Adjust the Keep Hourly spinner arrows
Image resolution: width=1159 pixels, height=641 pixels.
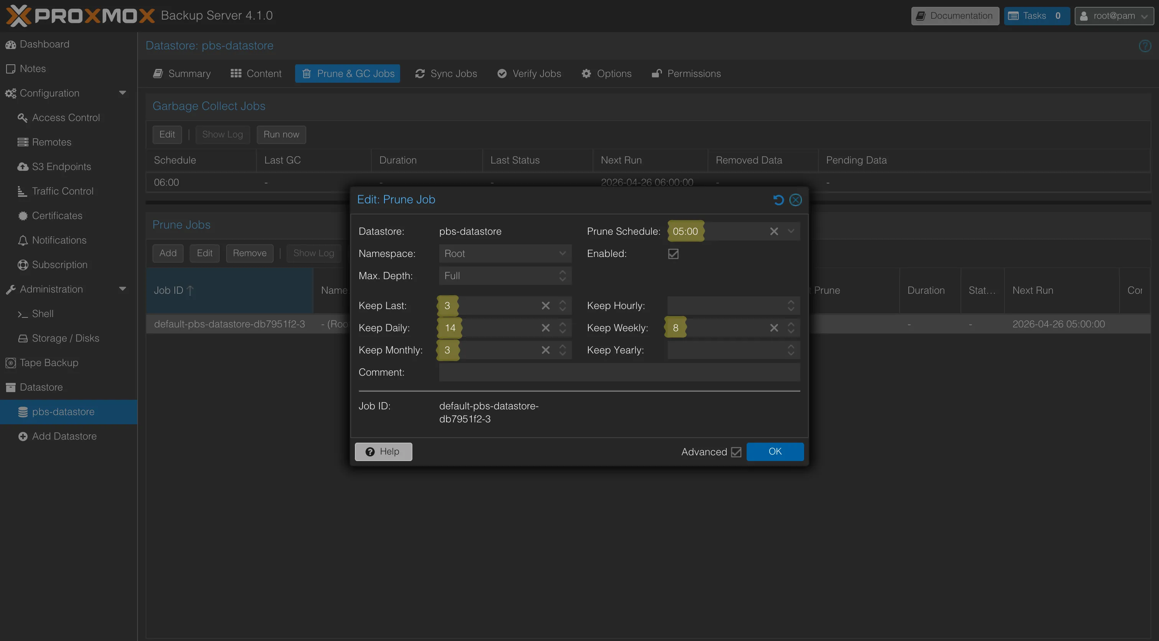(x=791, y=306)
